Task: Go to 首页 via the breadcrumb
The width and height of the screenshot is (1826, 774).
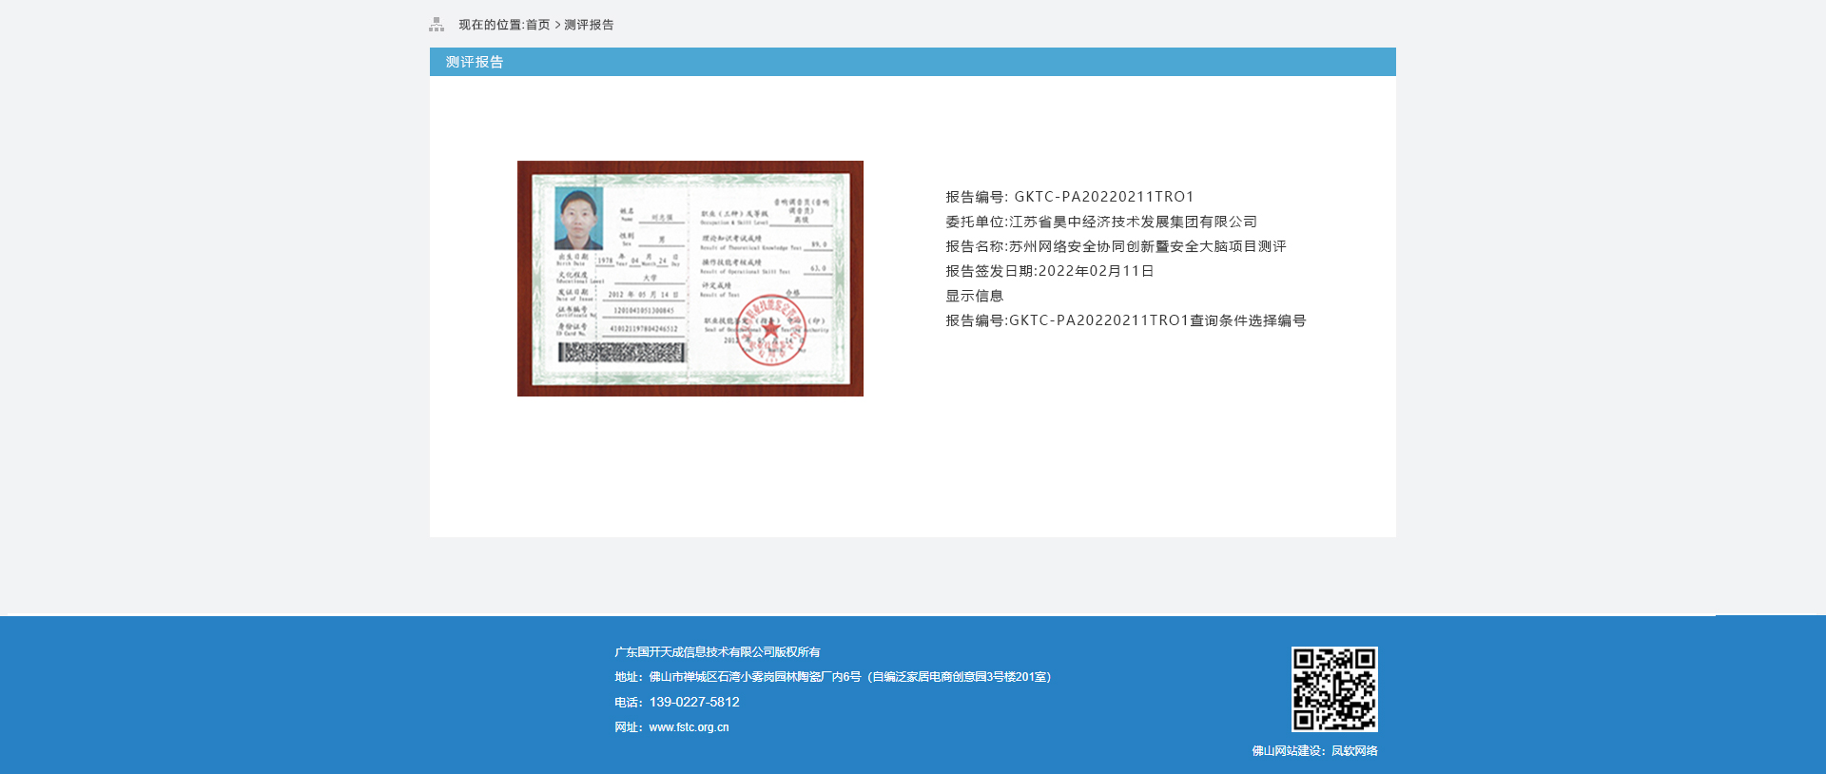Action: click(x=537, y=25)
